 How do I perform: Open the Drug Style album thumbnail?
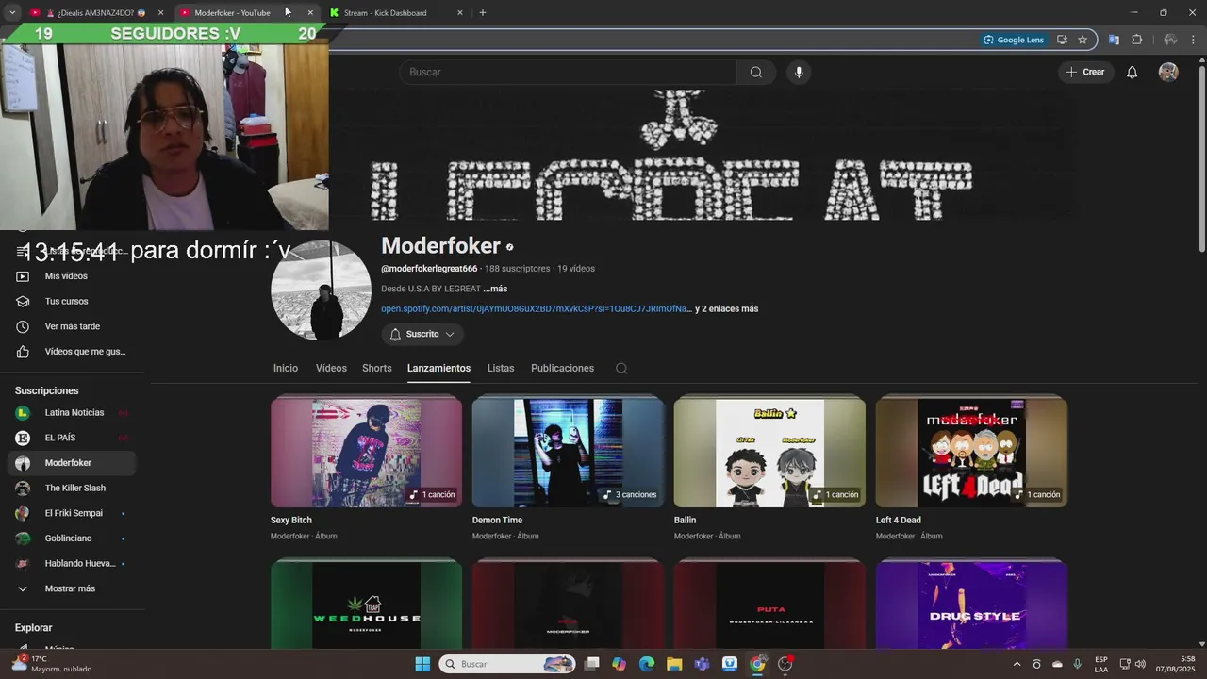click(971, 605)
